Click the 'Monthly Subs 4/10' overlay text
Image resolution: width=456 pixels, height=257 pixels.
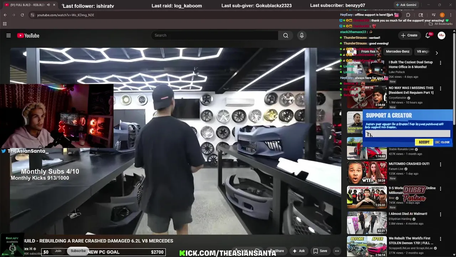50,171
